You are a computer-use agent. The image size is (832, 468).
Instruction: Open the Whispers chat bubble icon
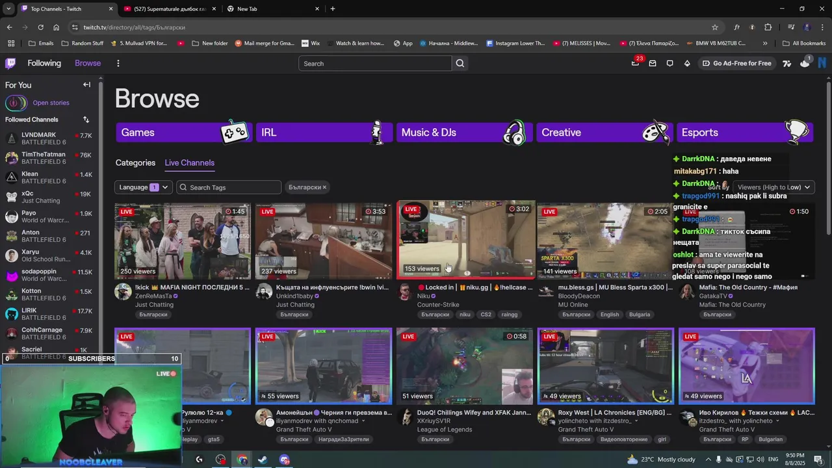pyautogui.click(x=669, y=63)
